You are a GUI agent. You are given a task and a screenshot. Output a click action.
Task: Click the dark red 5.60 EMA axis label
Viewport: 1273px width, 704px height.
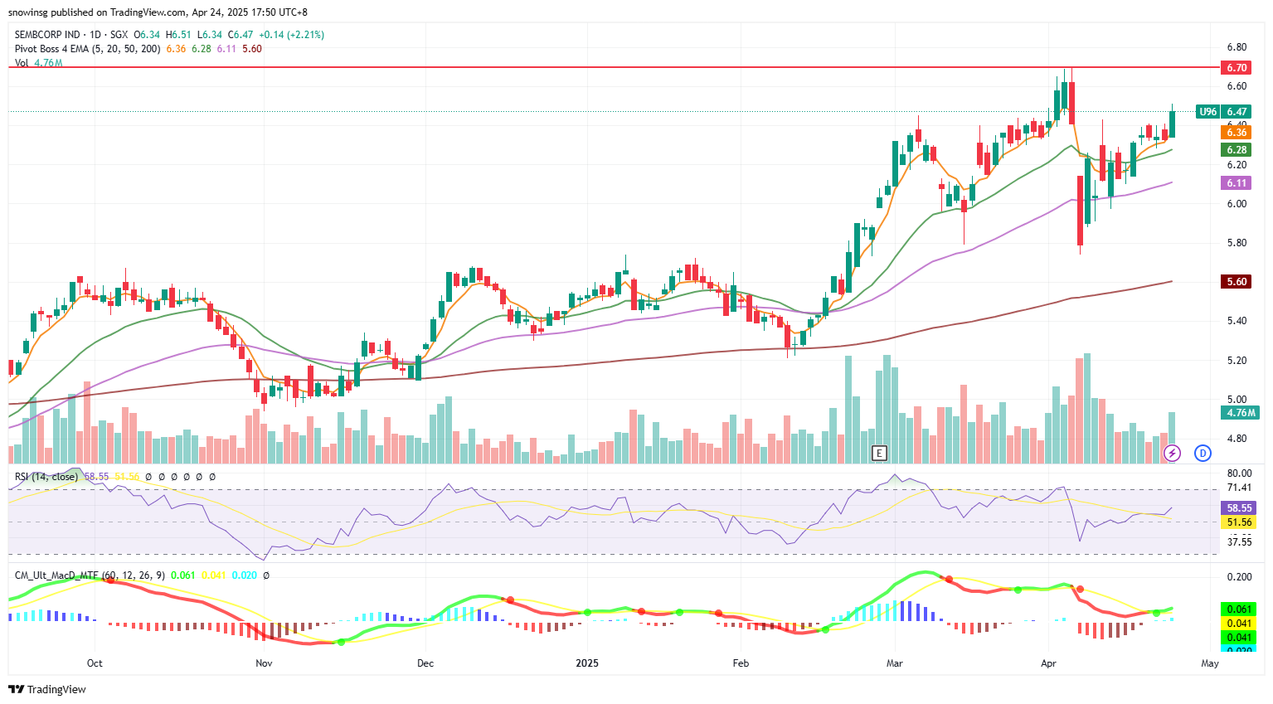tap(1237, 282)
